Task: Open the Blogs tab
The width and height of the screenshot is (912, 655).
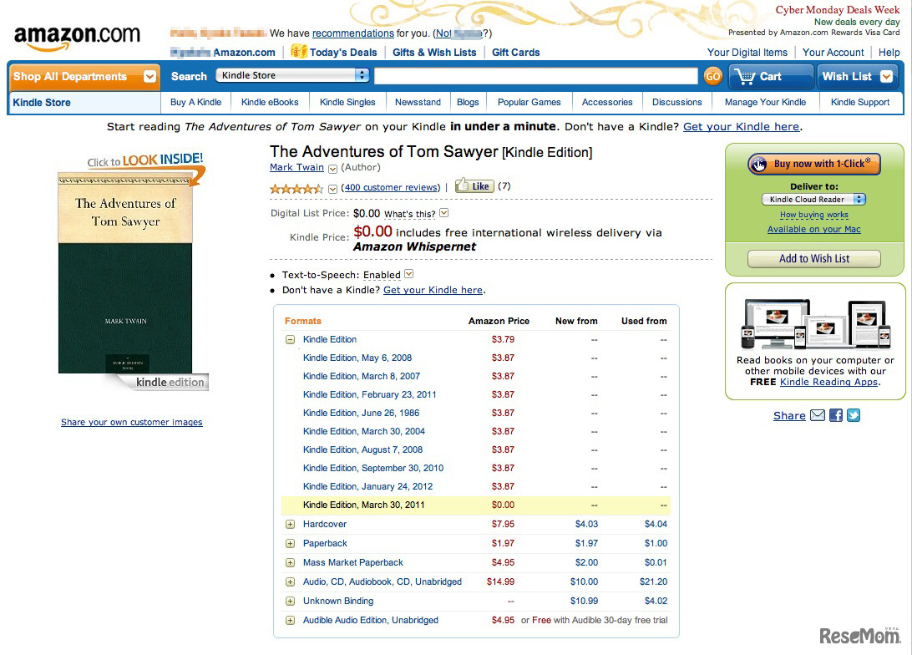Action: click(468, 103)
